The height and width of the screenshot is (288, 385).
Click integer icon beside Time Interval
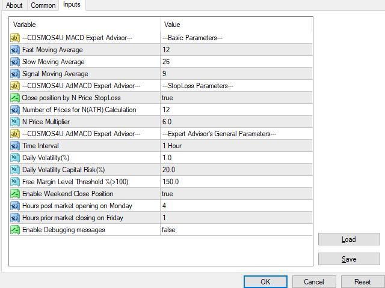tap(15, 146)
